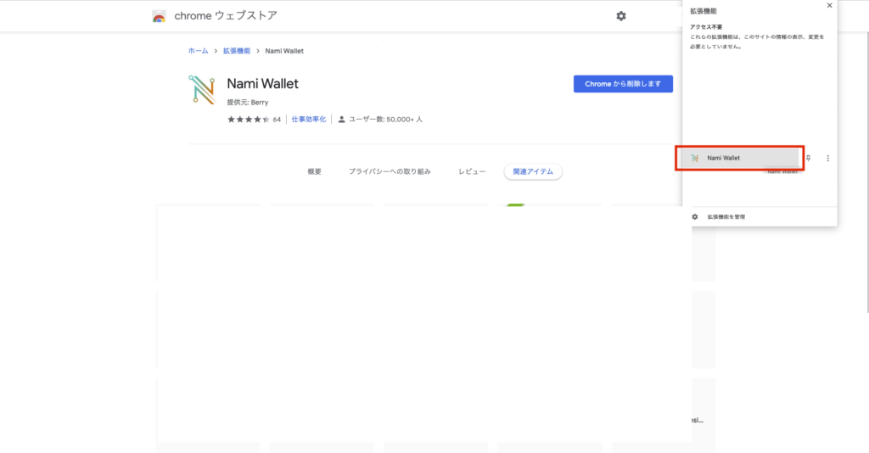Open the 64 ratings count

(277, 120)
